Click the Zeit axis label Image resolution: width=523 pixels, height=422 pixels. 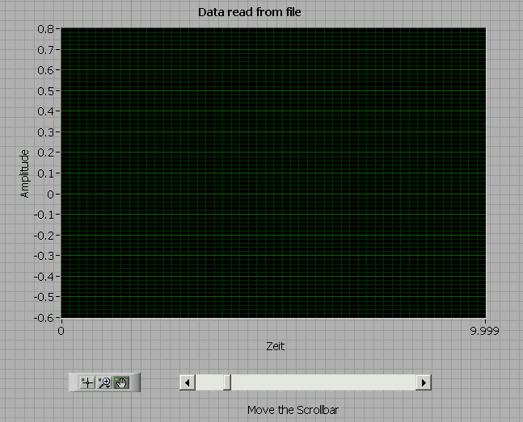point(275,346)
